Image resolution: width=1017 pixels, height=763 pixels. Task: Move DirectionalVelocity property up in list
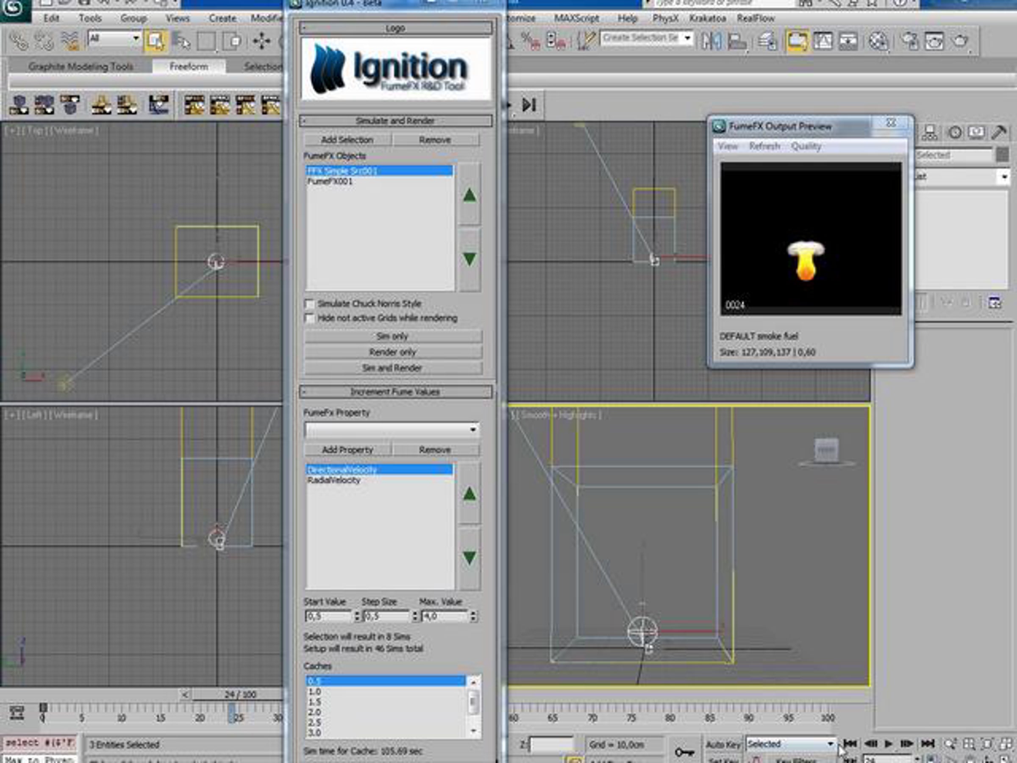pyautogui.click(x=470, y=494)
